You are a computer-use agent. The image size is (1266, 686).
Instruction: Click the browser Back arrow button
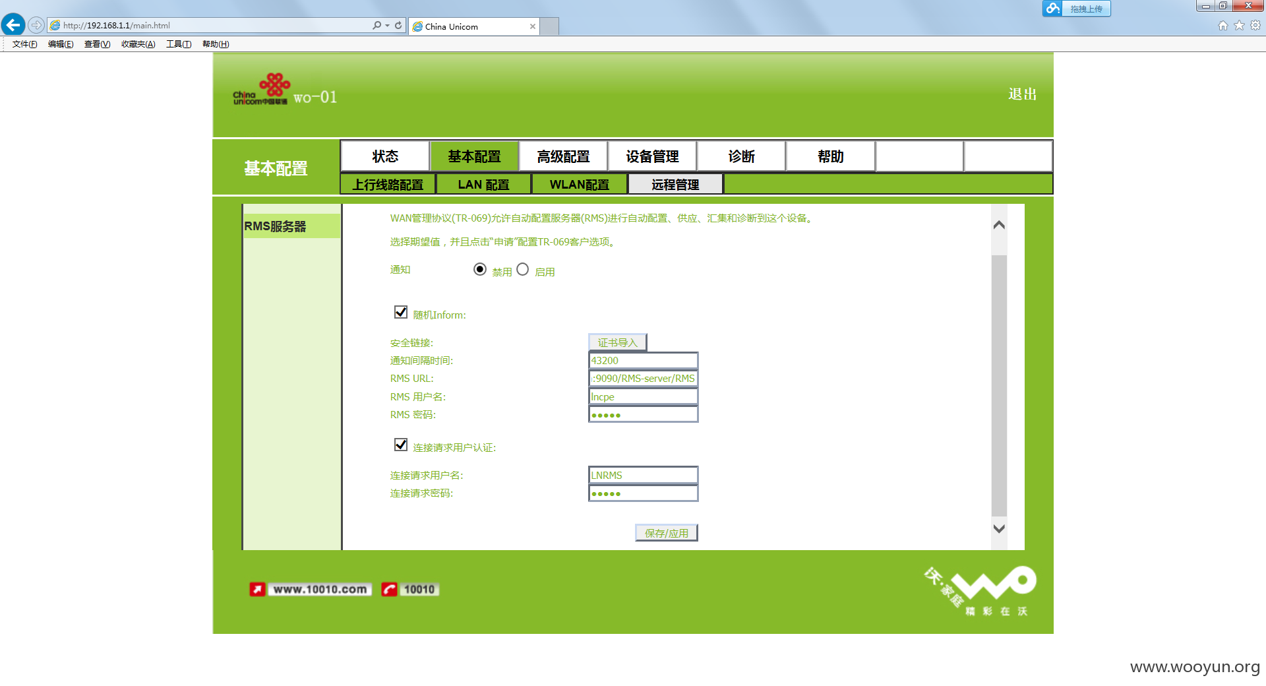13,25
